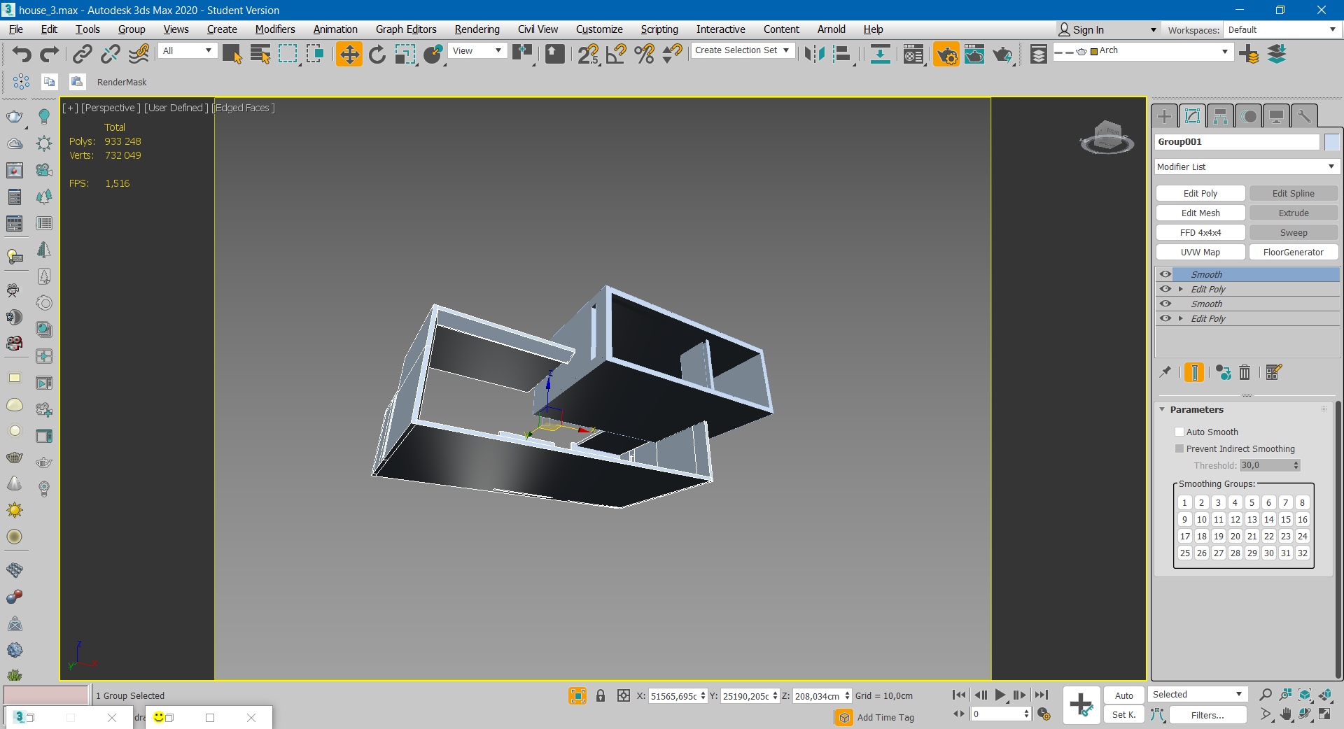Toggle visibility of bottom Edit Poly modifier
This screenshot has width=1344, height=729.
(x=1165, y=318)
